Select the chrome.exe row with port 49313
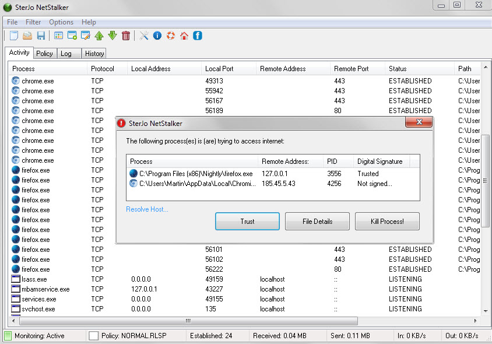This screenshot has width=492, height=344. (x=245, y=81)
